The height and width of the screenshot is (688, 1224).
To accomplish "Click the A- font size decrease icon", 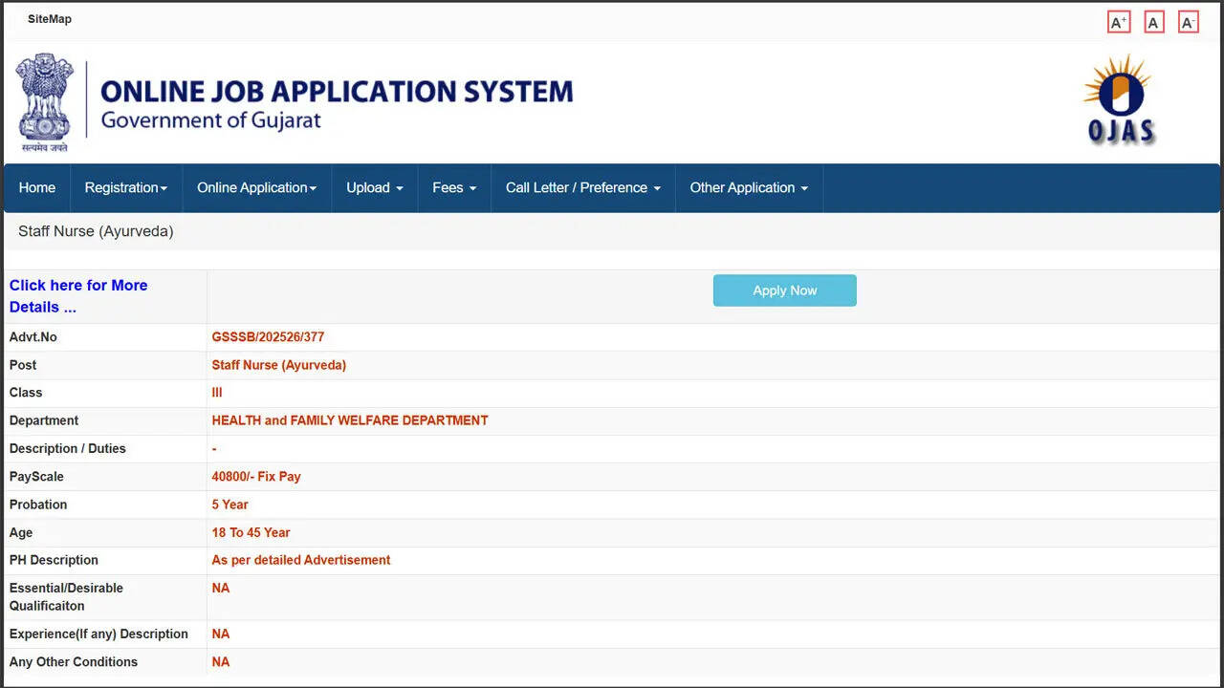I will coord(1188,21).
